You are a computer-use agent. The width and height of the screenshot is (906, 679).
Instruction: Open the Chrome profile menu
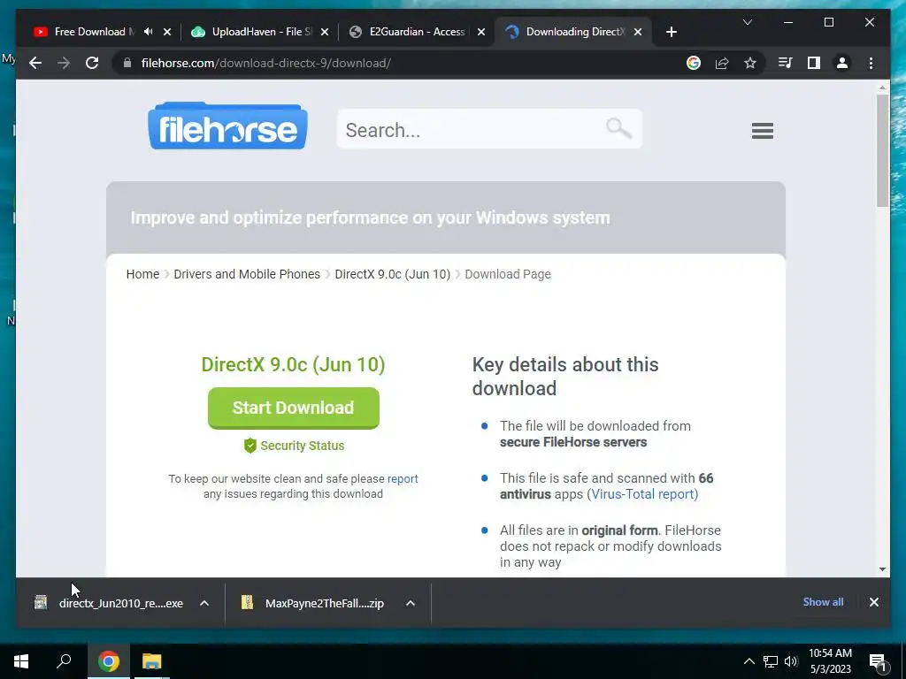(x=842, y=63)
